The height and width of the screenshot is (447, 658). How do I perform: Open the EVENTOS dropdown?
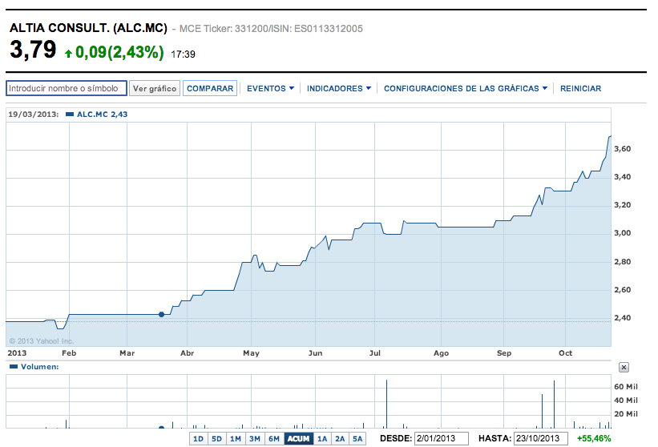[x=270, y=89]
